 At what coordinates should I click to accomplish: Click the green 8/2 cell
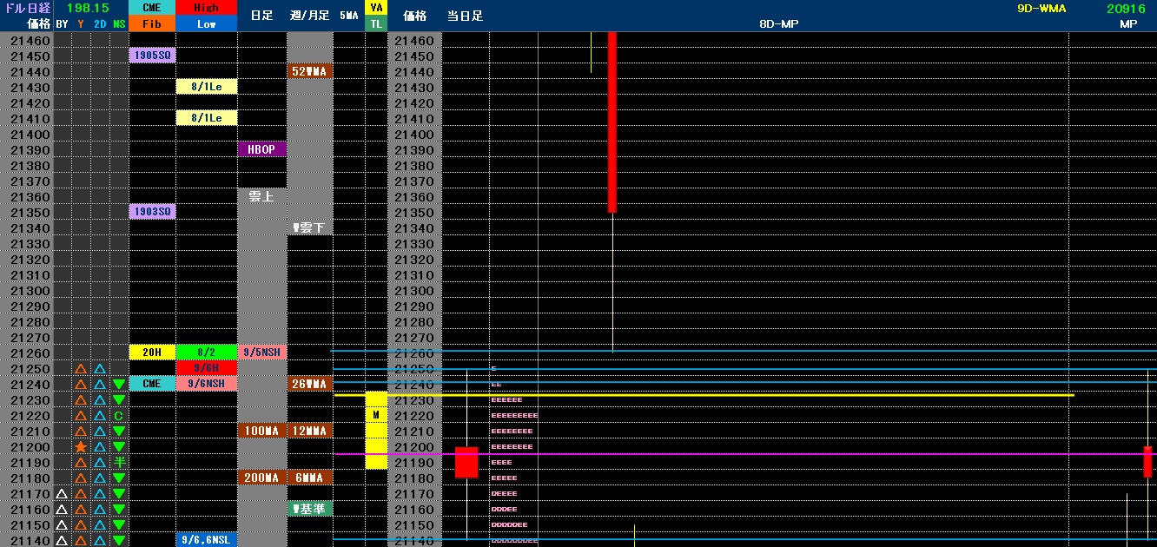pos(206,353)
